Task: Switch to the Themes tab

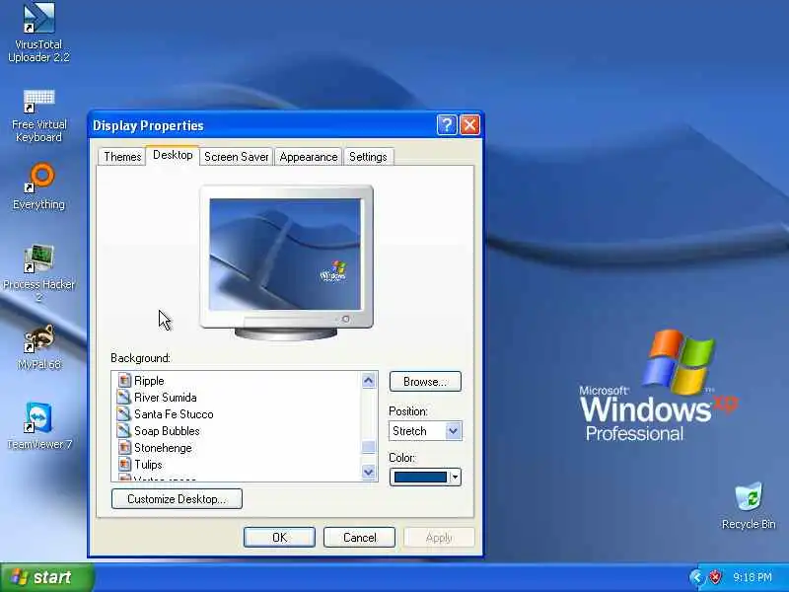Action: 122,157
